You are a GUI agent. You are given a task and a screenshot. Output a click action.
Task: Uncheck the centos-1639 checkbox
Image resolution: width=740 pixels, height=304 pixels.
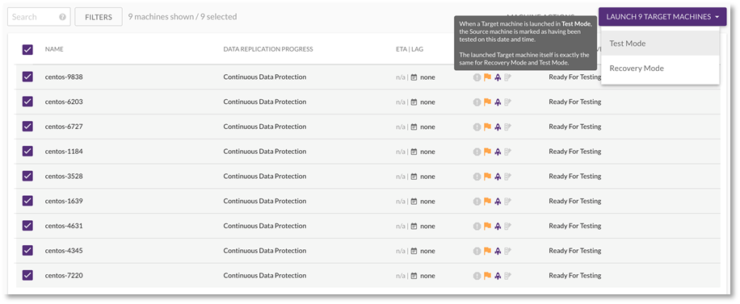point(27,201)
